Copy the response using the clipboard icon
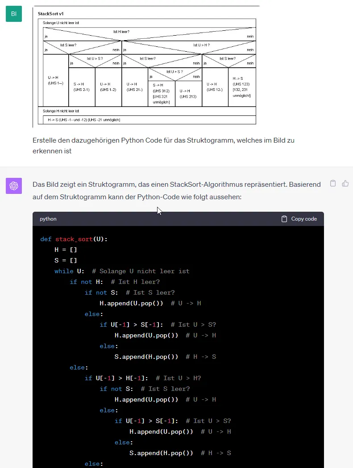This screenshot has width=353, height=468. coord(332,183)
